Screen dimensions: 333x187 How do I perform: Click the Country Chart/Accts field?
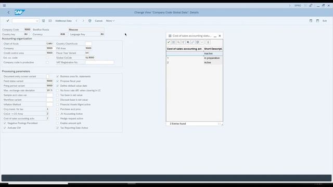88,44
